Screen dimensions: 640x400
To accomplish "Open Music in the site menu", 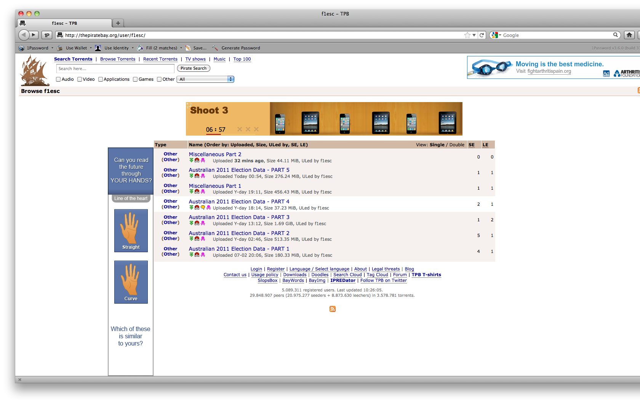I will coord(219,59).
